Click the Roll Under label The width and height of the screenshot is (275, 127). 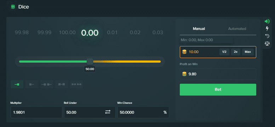click(x=70, y=103)
